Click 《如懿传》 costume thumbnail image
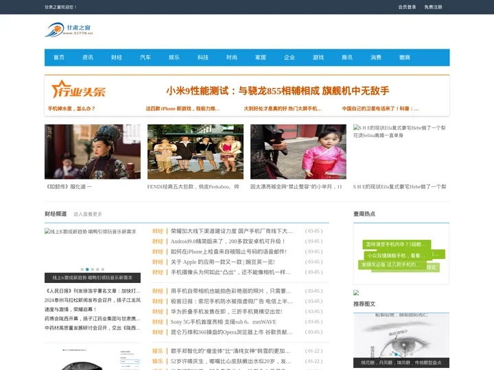Screen dimensions: 494x370 [x=93, y=151]
